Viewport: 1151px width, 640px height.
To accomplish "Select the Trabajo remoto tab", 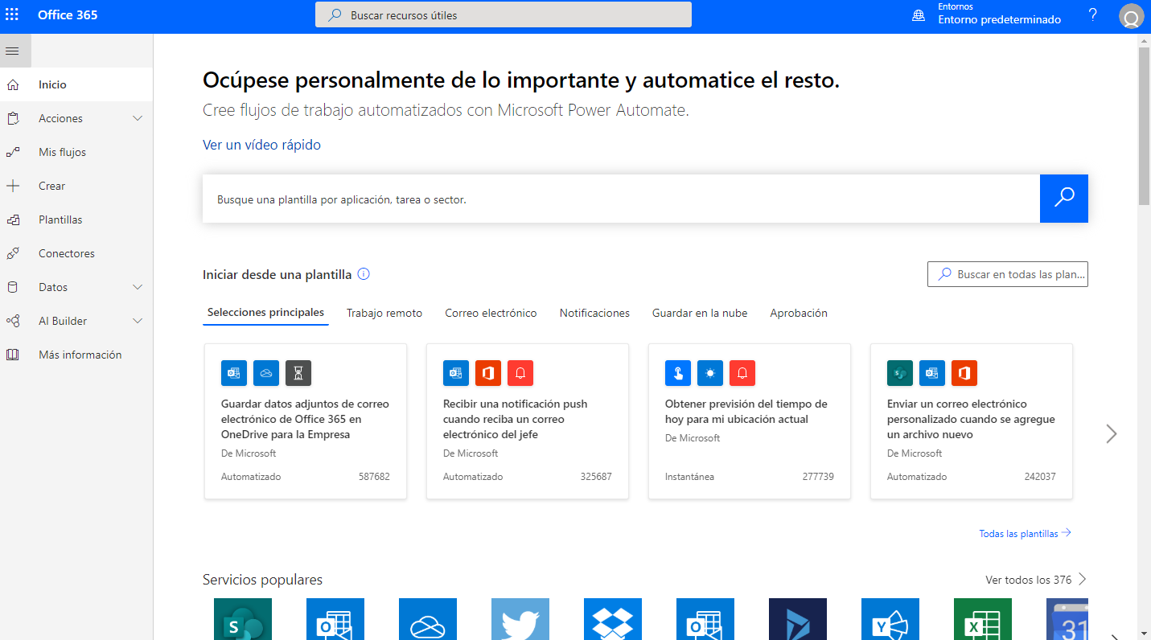I will coord(384,313).
